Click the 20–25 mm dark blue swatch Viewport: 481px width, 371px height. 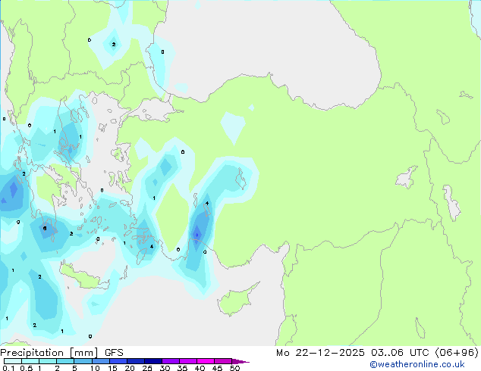point(135,361)
